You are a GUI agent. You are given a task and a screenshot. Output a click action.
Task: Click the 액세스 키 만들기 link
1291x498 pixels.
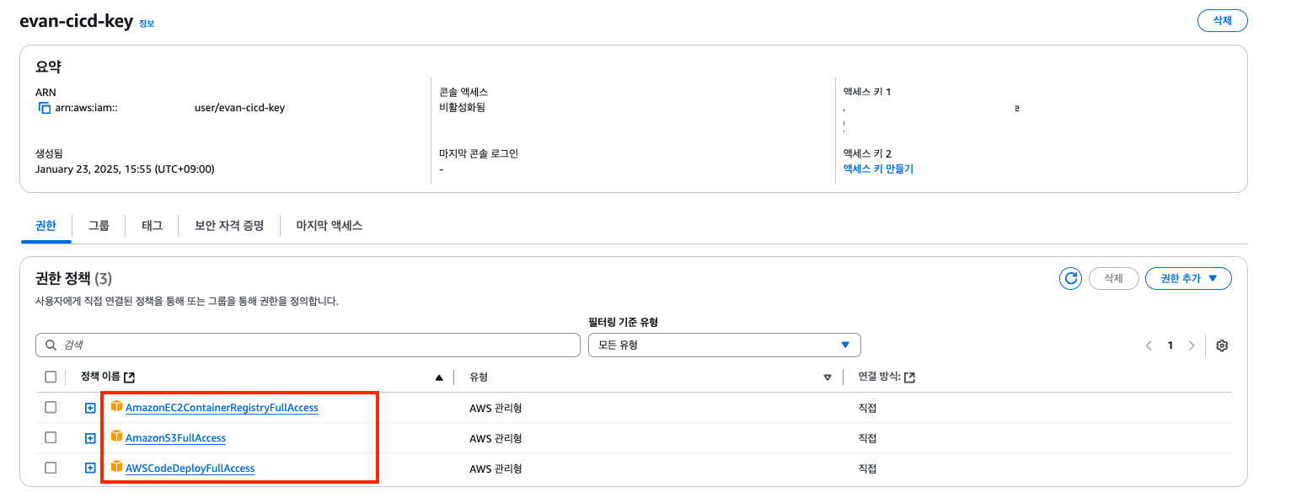point(878,169)
